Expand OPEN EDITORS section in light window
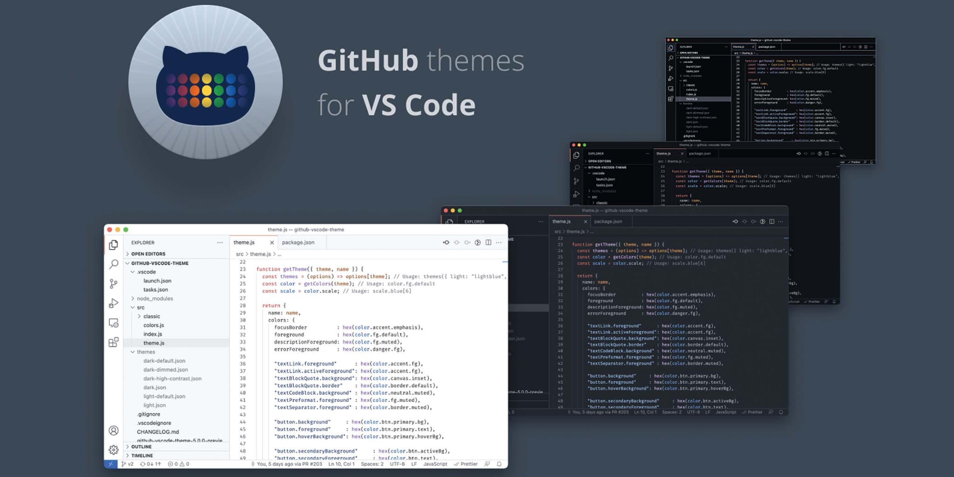The image size is (954, 477). coord(148,254)
